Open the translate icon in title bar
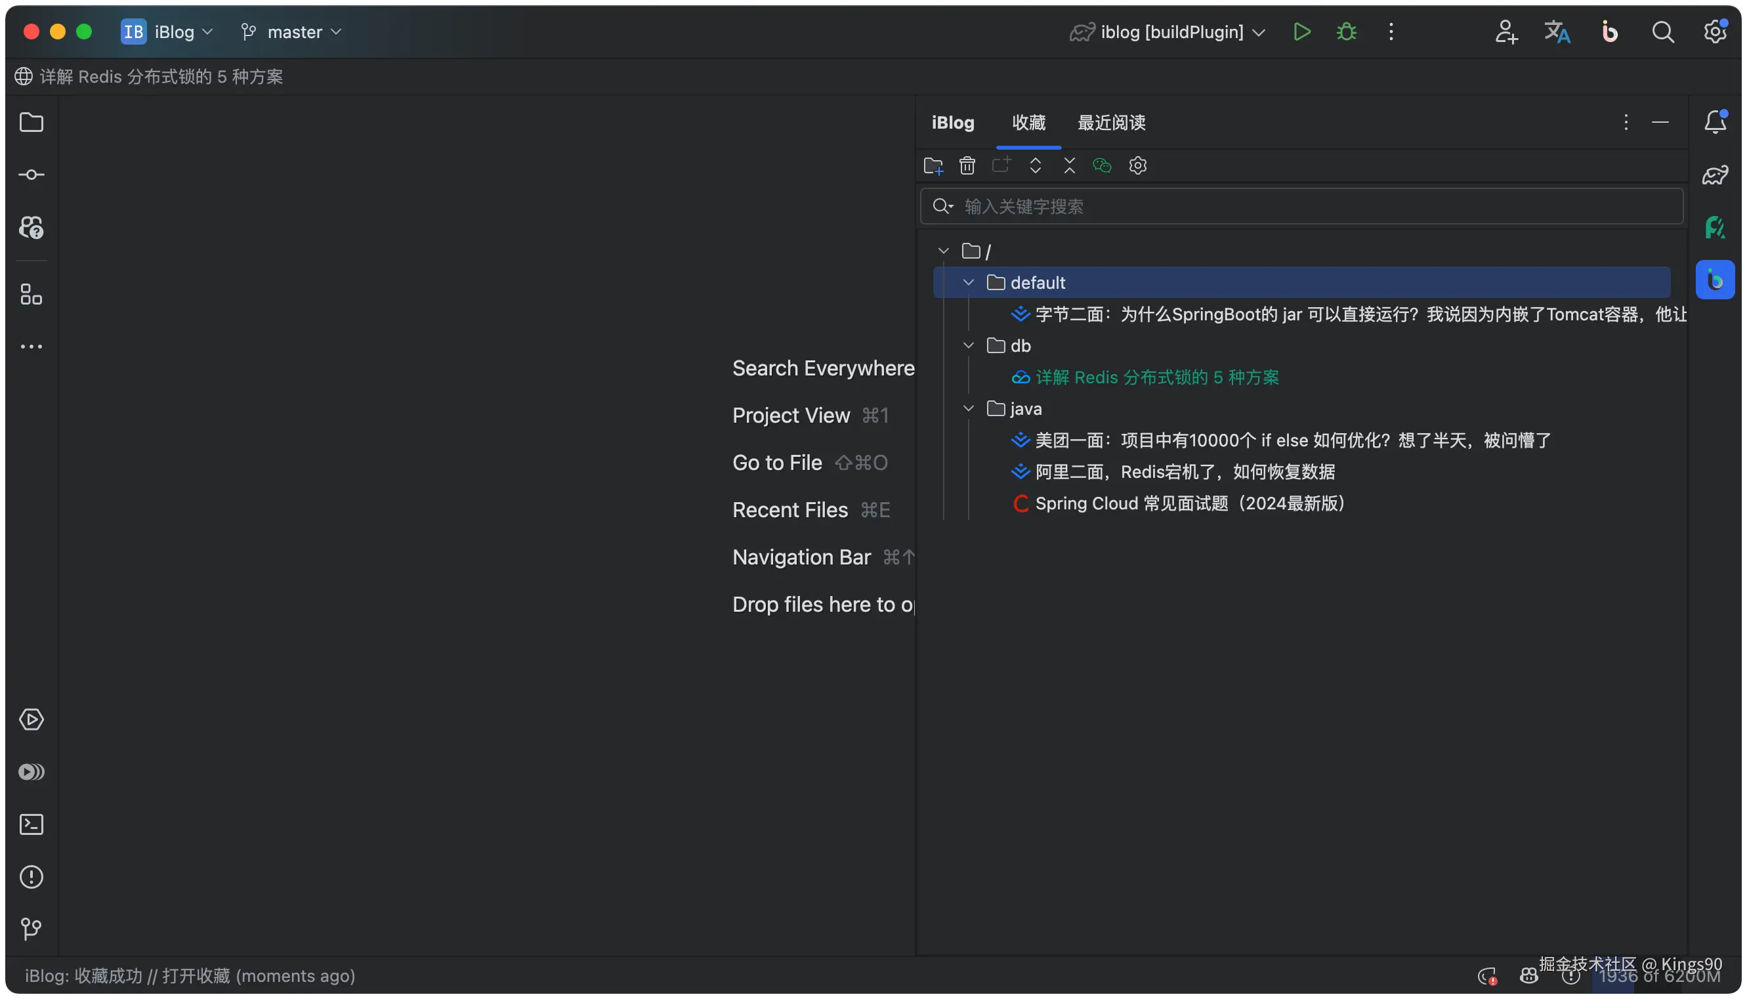Screen dimensions: 1747x999 1557,32
